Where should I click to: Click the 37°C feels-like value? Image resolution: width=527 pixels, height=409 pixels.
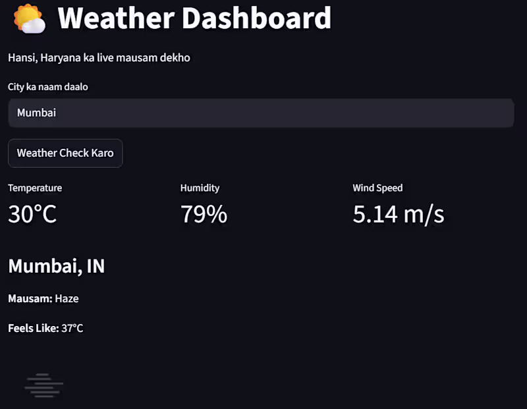coord(72,328)
